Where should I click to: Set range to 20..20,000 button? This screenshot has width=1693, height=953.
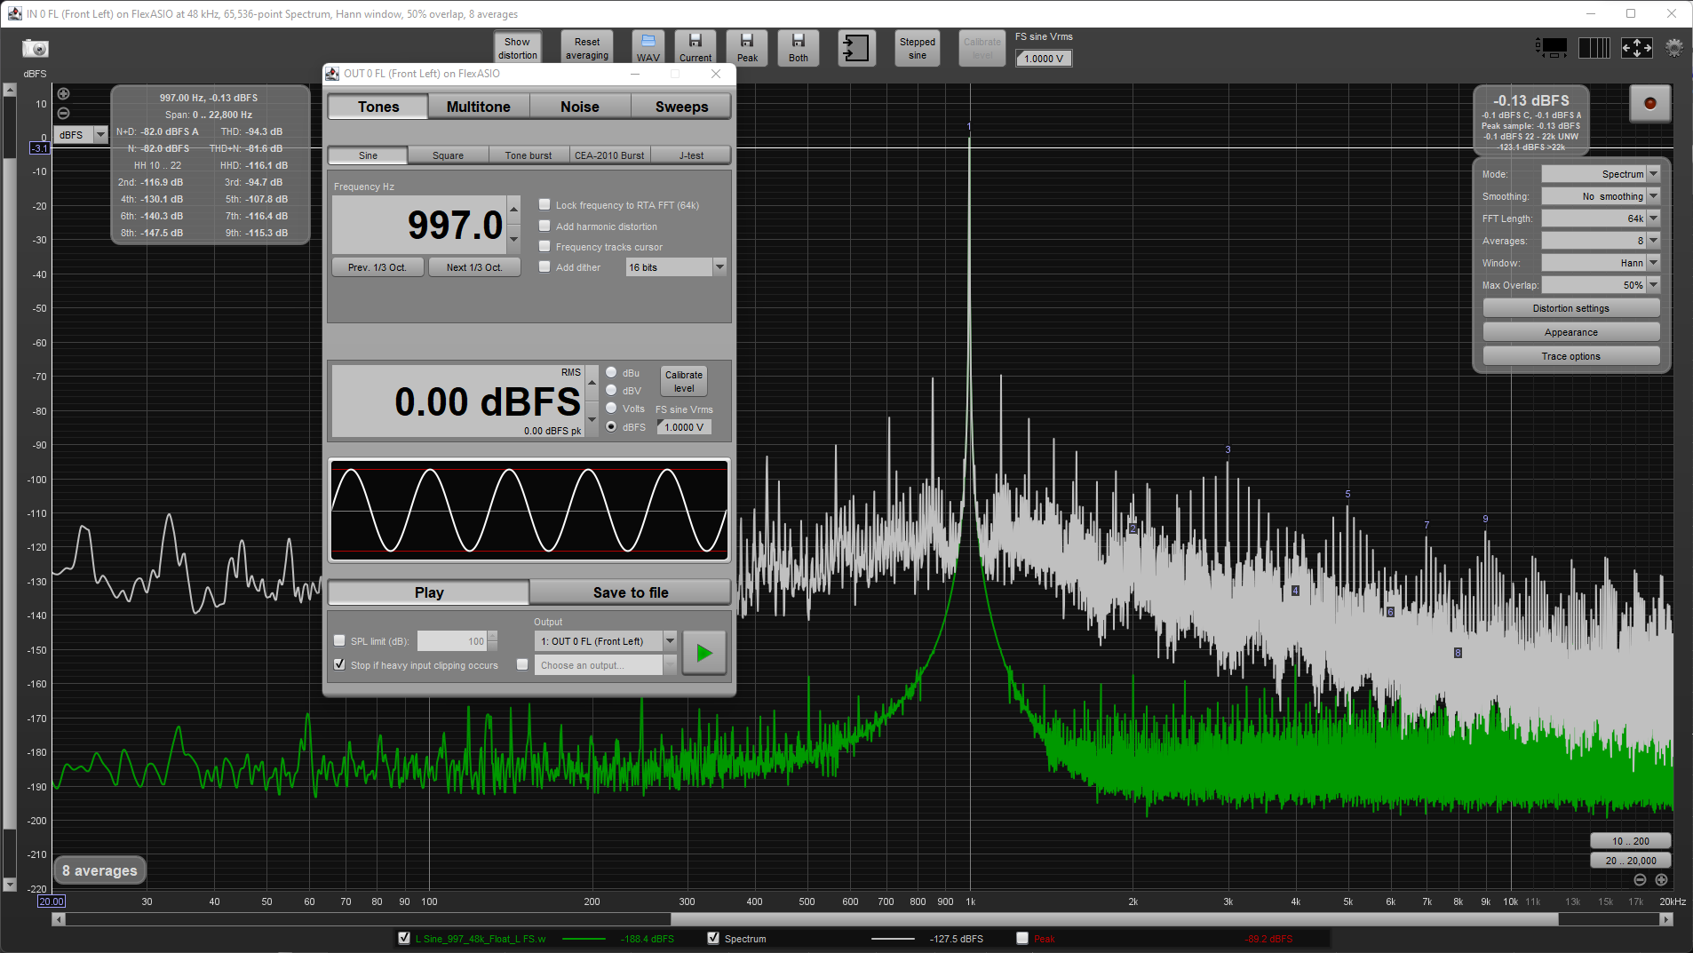(1630, 861)
